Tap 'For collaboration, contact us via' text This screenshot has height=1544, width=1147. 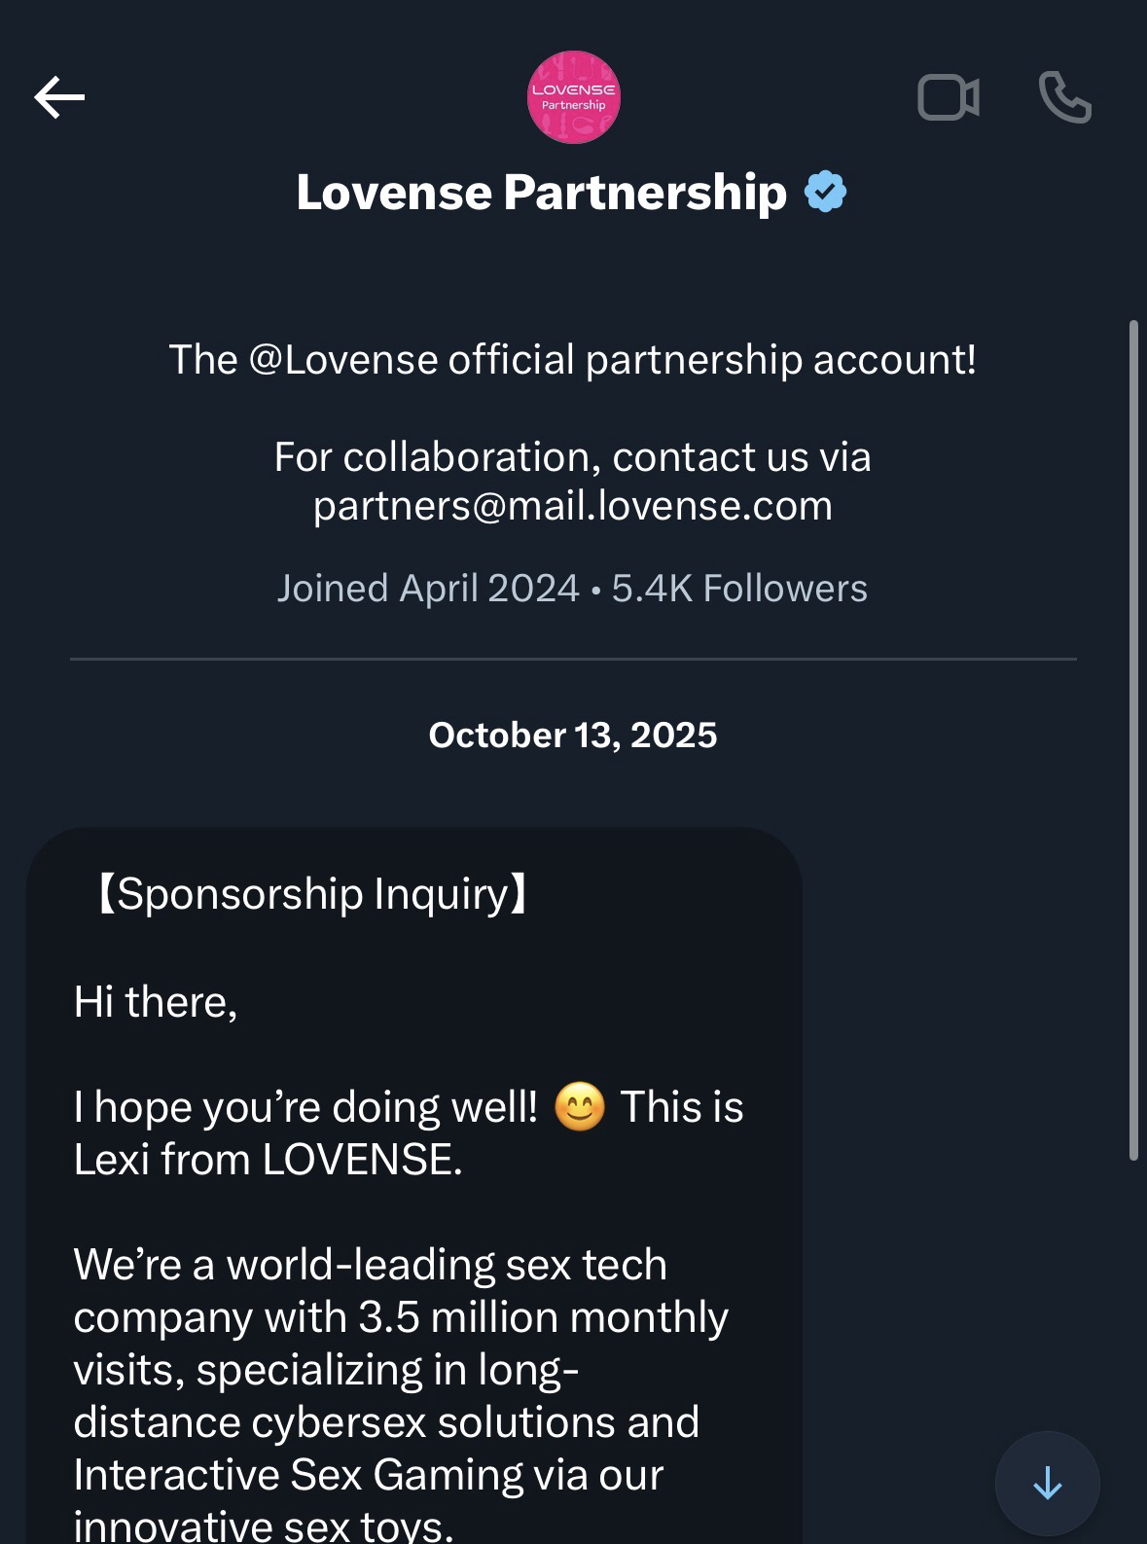pos(572,457)
